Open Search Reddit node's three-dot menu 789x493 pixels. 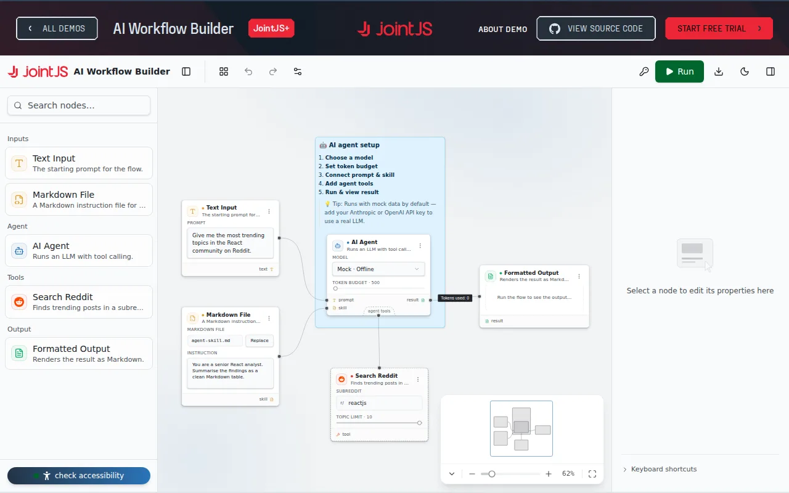(418, 380)
